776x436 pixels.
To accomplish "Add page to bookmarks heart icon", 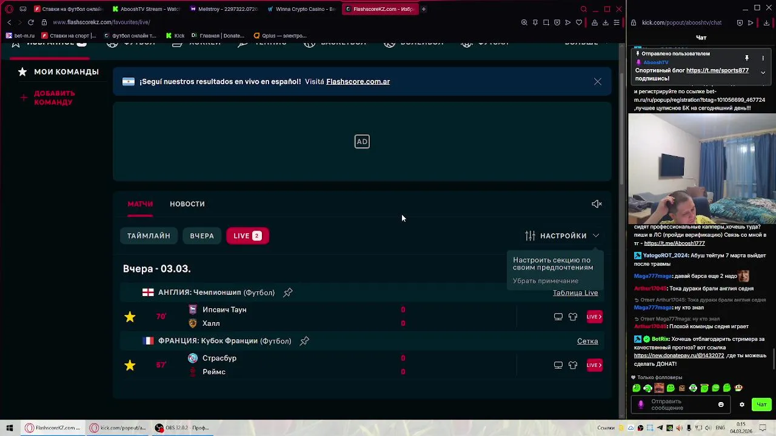I will (x=579, y=22).
